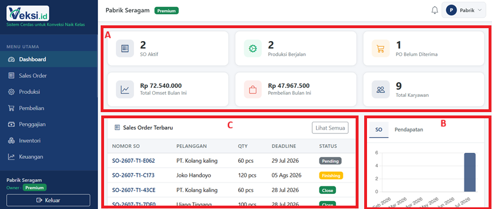
Task: Click the Inventori boxes sidebar icon
Action: [x=11, y=141]
